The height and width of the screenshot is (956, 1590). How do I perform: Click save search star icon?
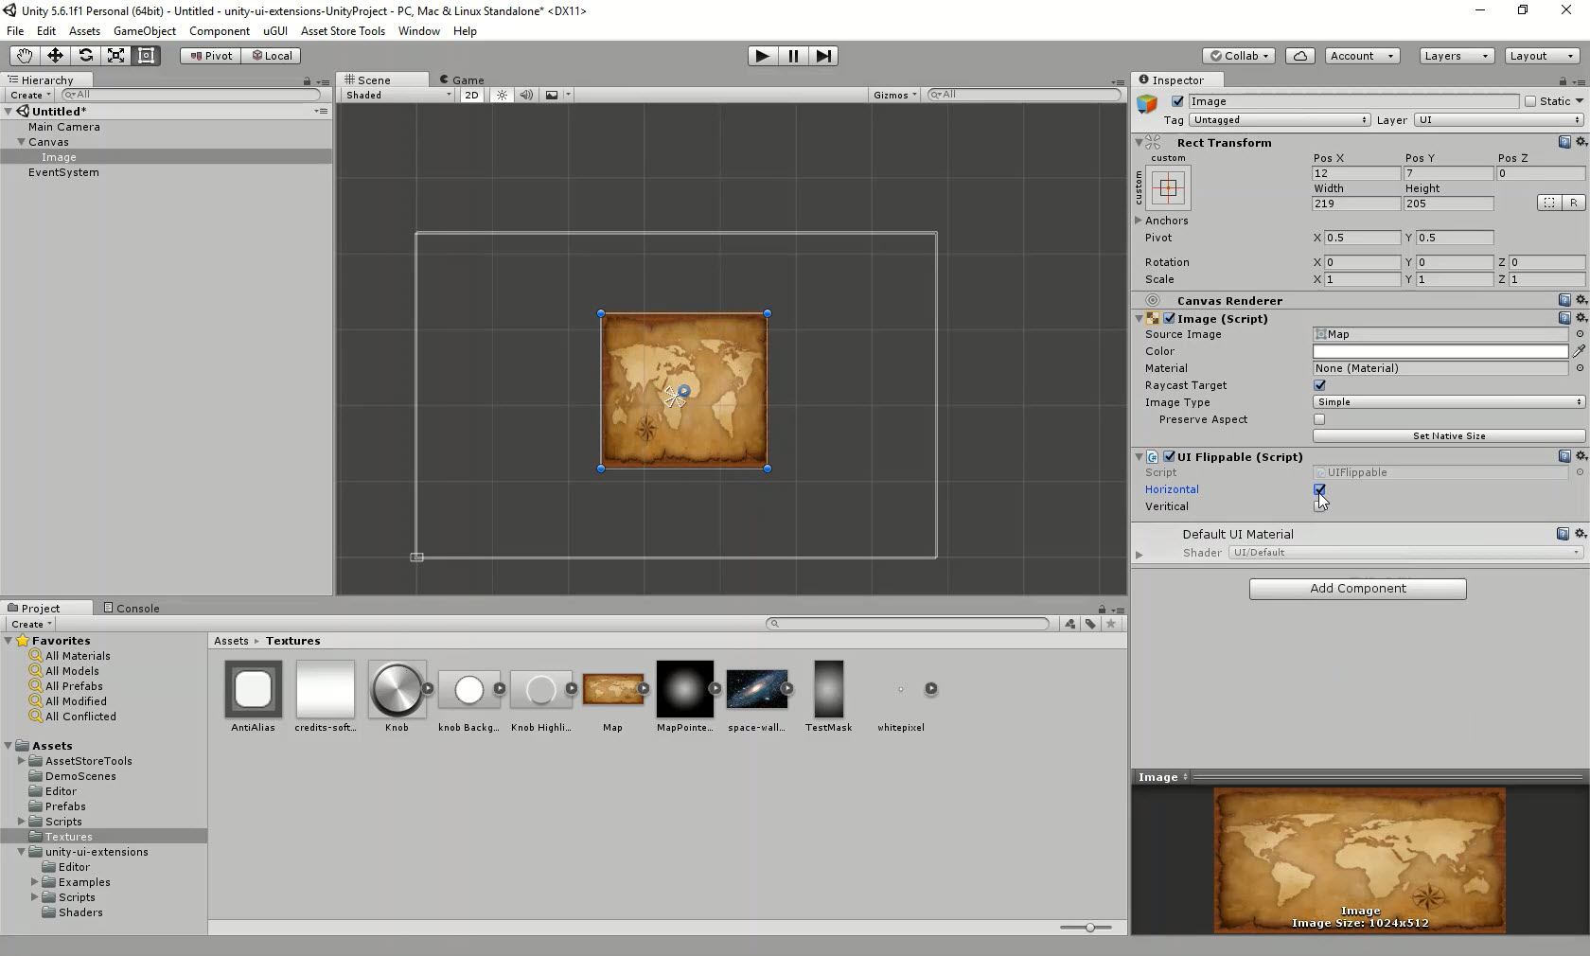click(1111, 624)
